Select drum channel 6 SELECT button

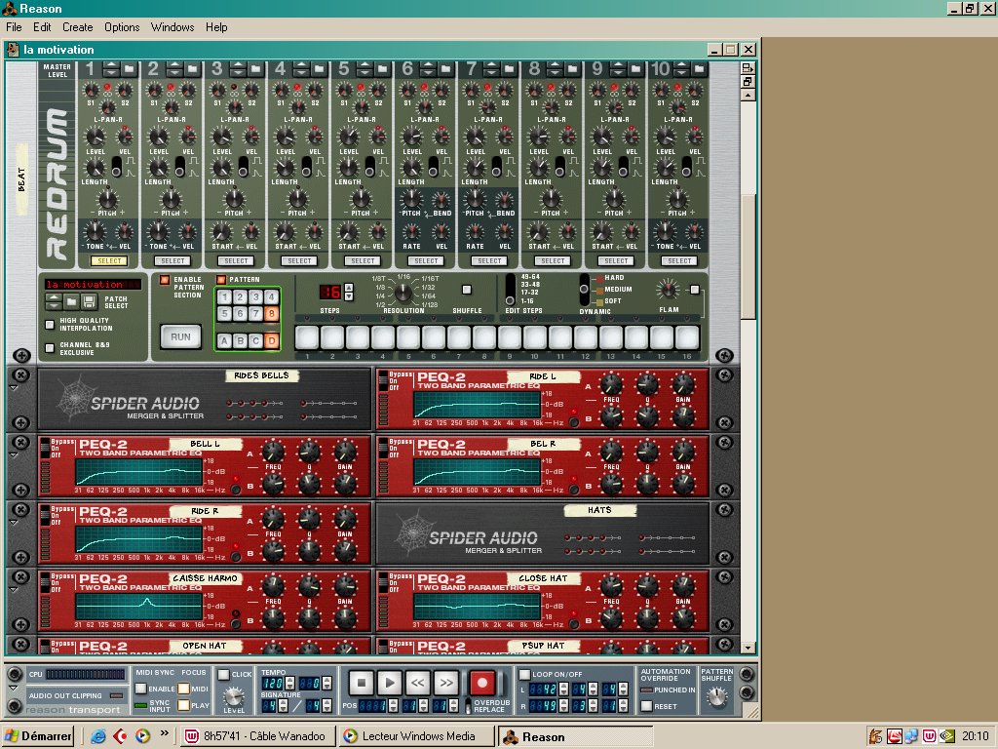click(426, 260)
